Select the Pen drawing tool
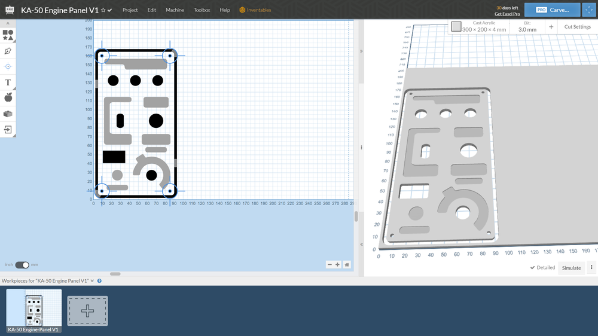 (x=8, y=51)
